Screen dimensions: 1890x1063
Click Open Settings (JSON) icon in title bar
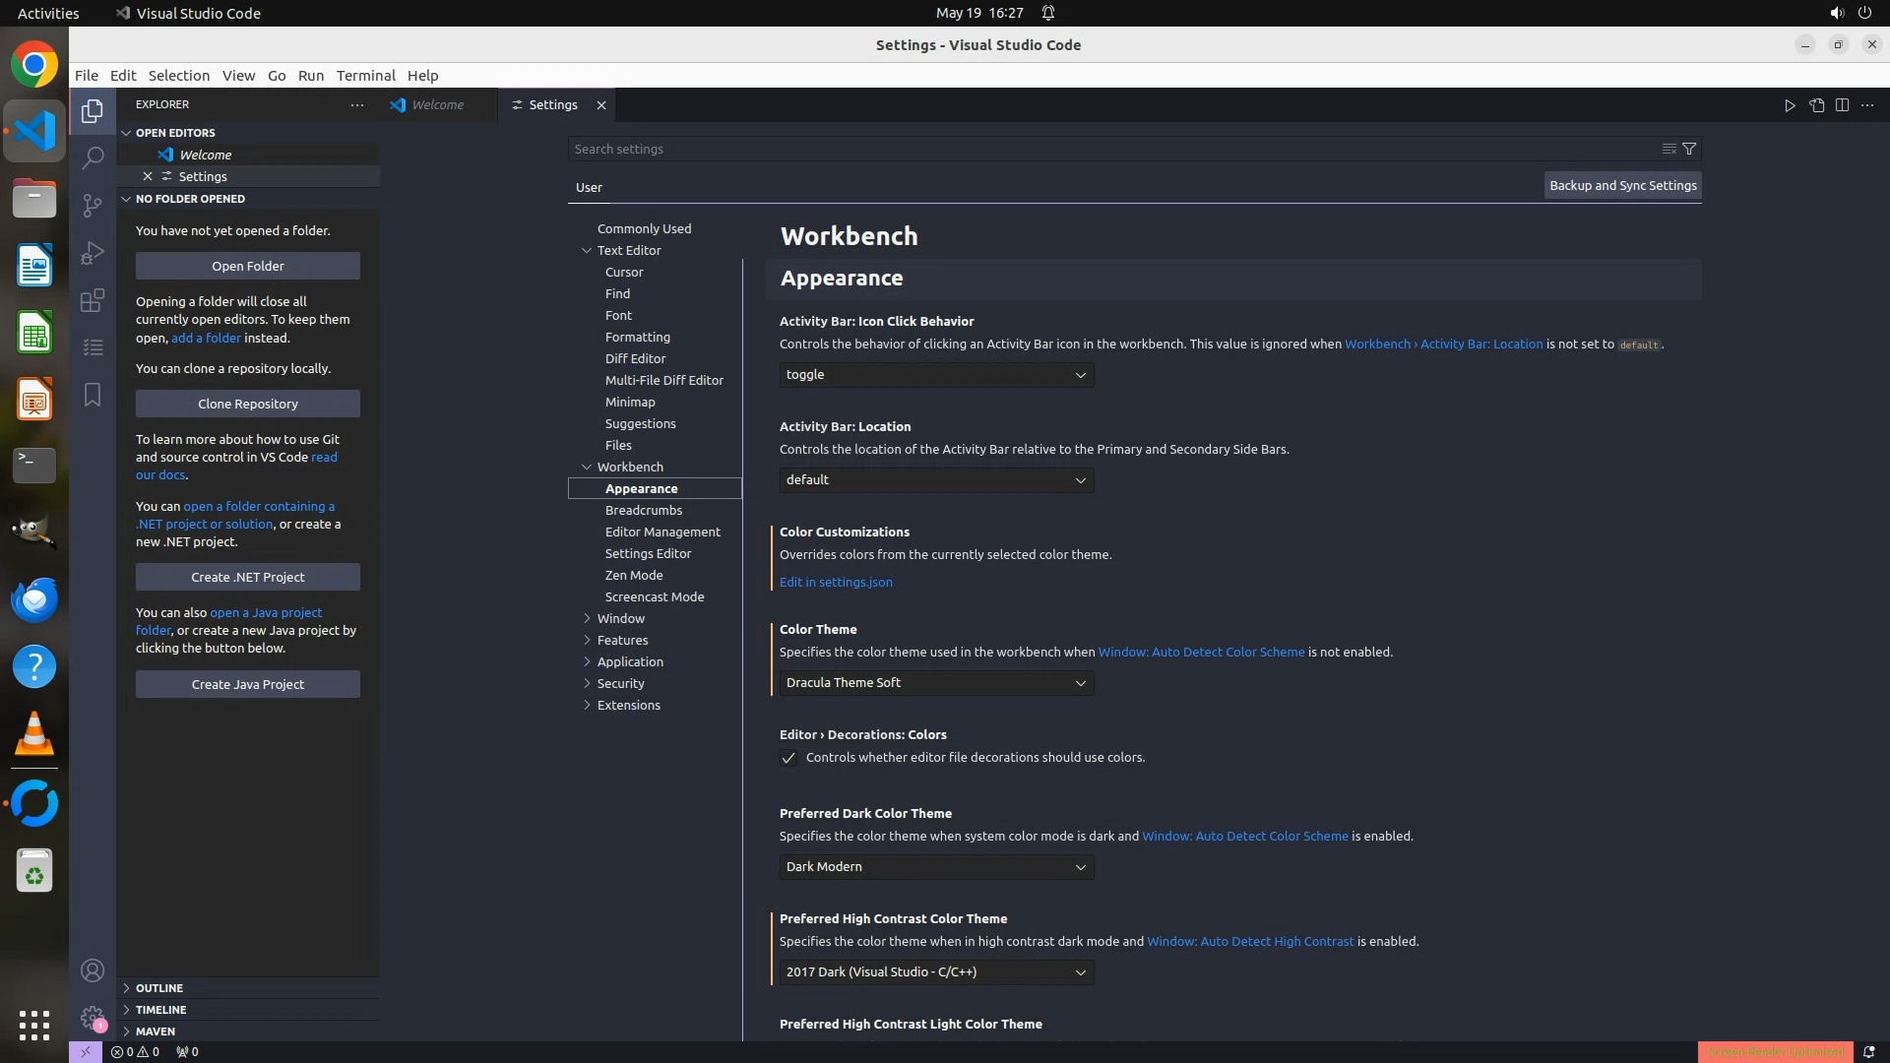1816,105
